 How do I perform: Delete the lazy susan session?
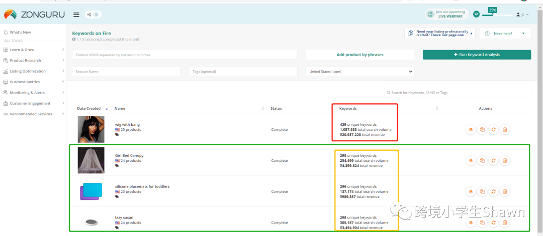505,222
